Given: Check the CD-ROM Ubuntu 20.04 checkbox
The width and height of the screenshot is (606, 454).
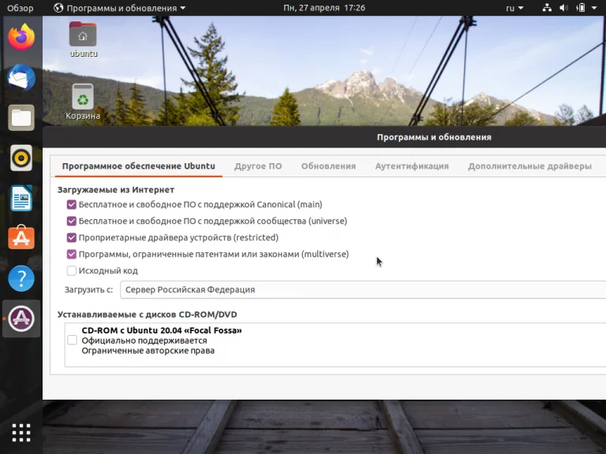Looking at the screenshot, I should point(73,340).
